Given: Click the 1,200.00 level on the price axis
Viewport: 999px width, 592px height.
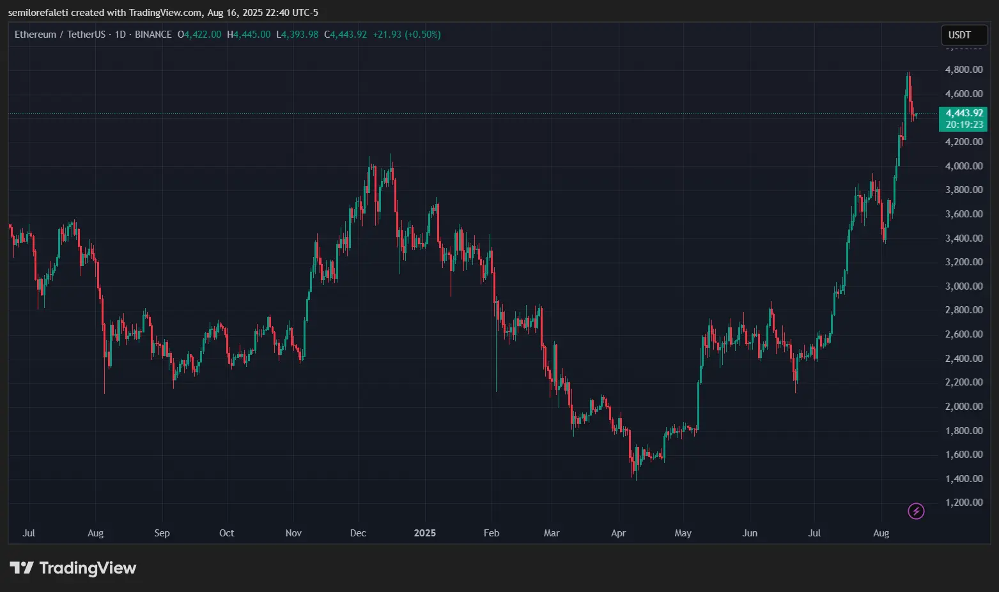Looking at the screenshot, I should click(964, 502).
